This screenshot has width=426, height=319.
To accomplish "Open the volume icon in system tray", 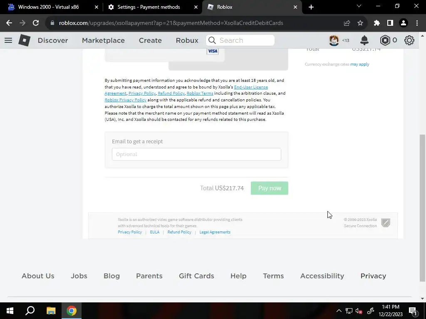I will point(359,311).
